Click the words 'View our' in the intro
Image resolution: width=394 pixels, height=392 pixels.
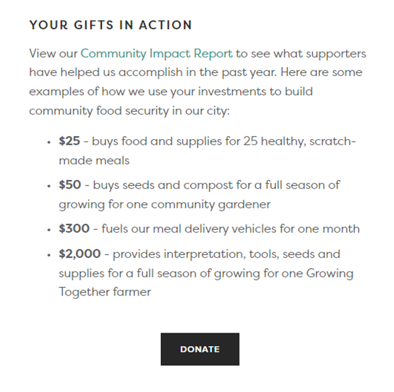(x=53, y=54)
